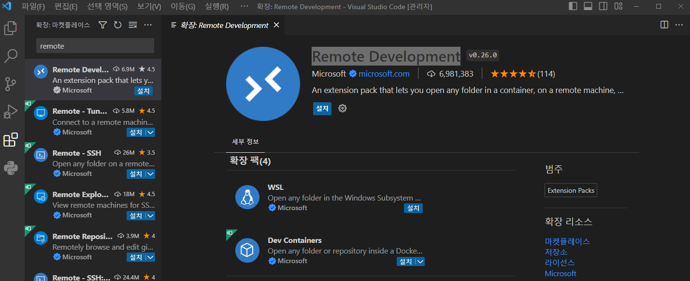The width and height of the screenshot is (690, 281).
Task: Click the extensions filter funnel icon
Action: [102, 25]
